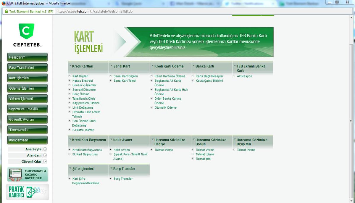The height and width of the screenshot is (203, 355).
Task: Collapse the Kredi Kartı Ödeme section arrow
Action: 152,66
